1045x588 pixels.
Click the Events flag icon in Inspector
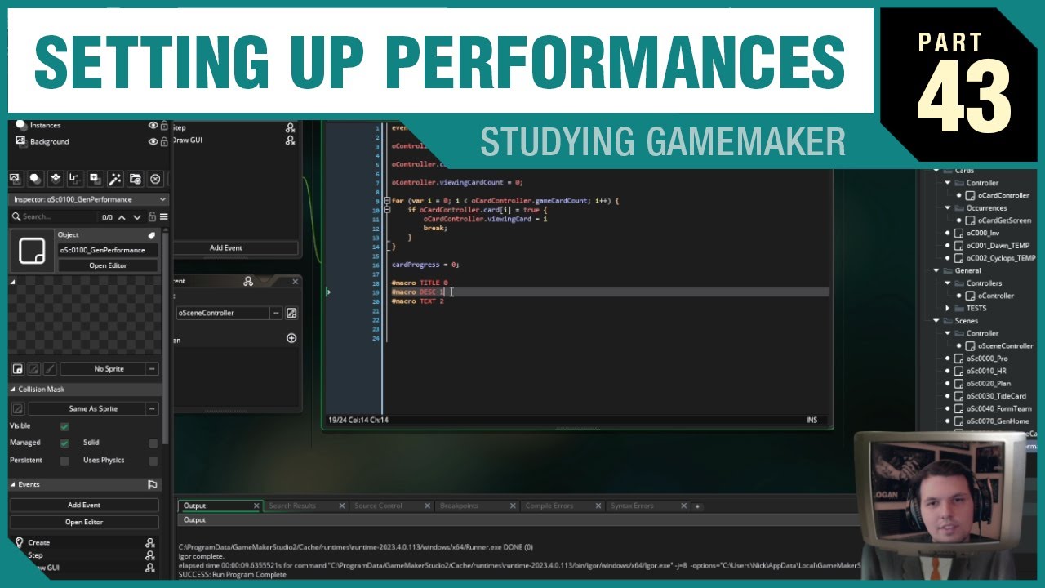152,484
